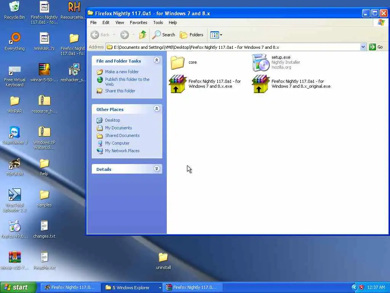Viewport: 390px width, 293px height.
Task: Click the Start button
Action: pyautogui.click(x=18, y=288)
